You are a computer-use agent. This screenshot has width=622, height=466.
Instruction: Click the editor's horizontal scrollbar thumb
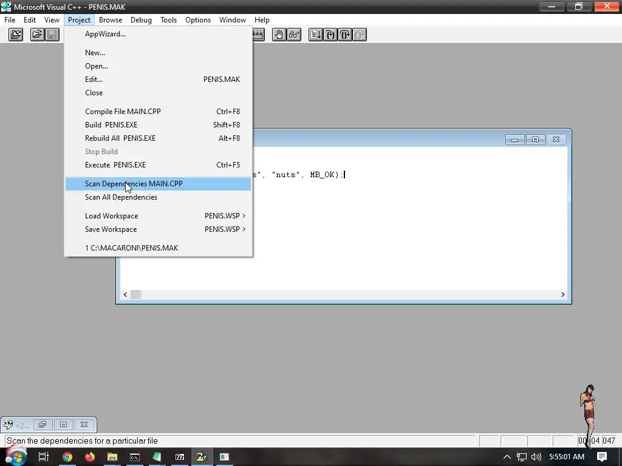[x=135, y=294]
